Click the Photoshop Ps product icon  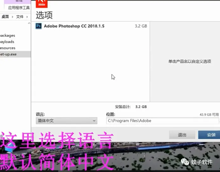[38, 26]
